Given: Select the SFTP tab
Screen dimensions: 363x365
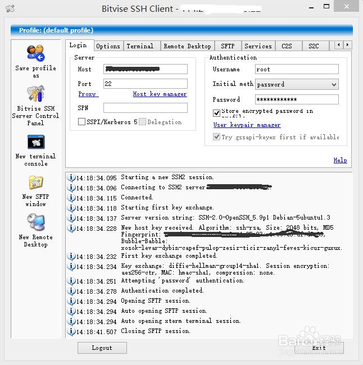Looking at the screenshot, I should 228,46.
